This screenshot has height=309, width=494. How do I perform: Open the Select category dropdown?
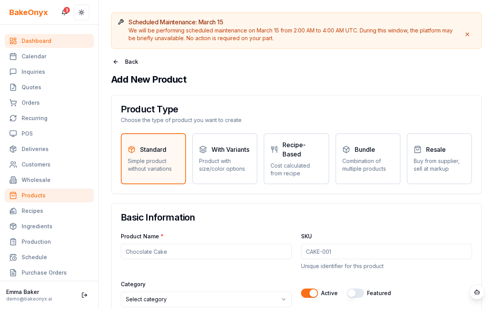pyautogui.click(x=206, y=299)
